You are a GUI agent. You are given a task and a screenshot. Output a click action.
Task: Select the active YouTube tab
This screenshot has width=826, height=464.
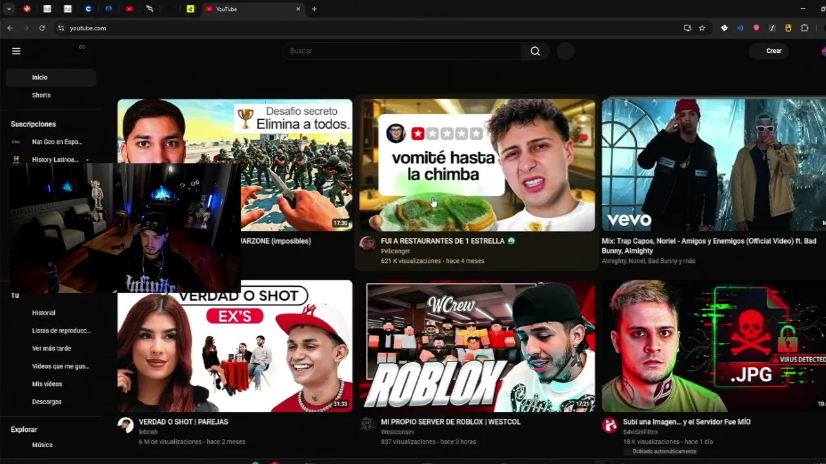click(252, 9)
